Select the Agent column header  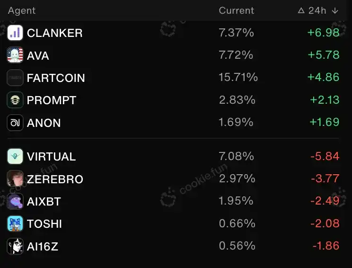click(x=22, y=10)
